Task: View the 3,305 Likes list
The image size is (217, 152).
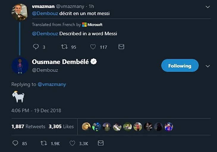Action: 61,127
